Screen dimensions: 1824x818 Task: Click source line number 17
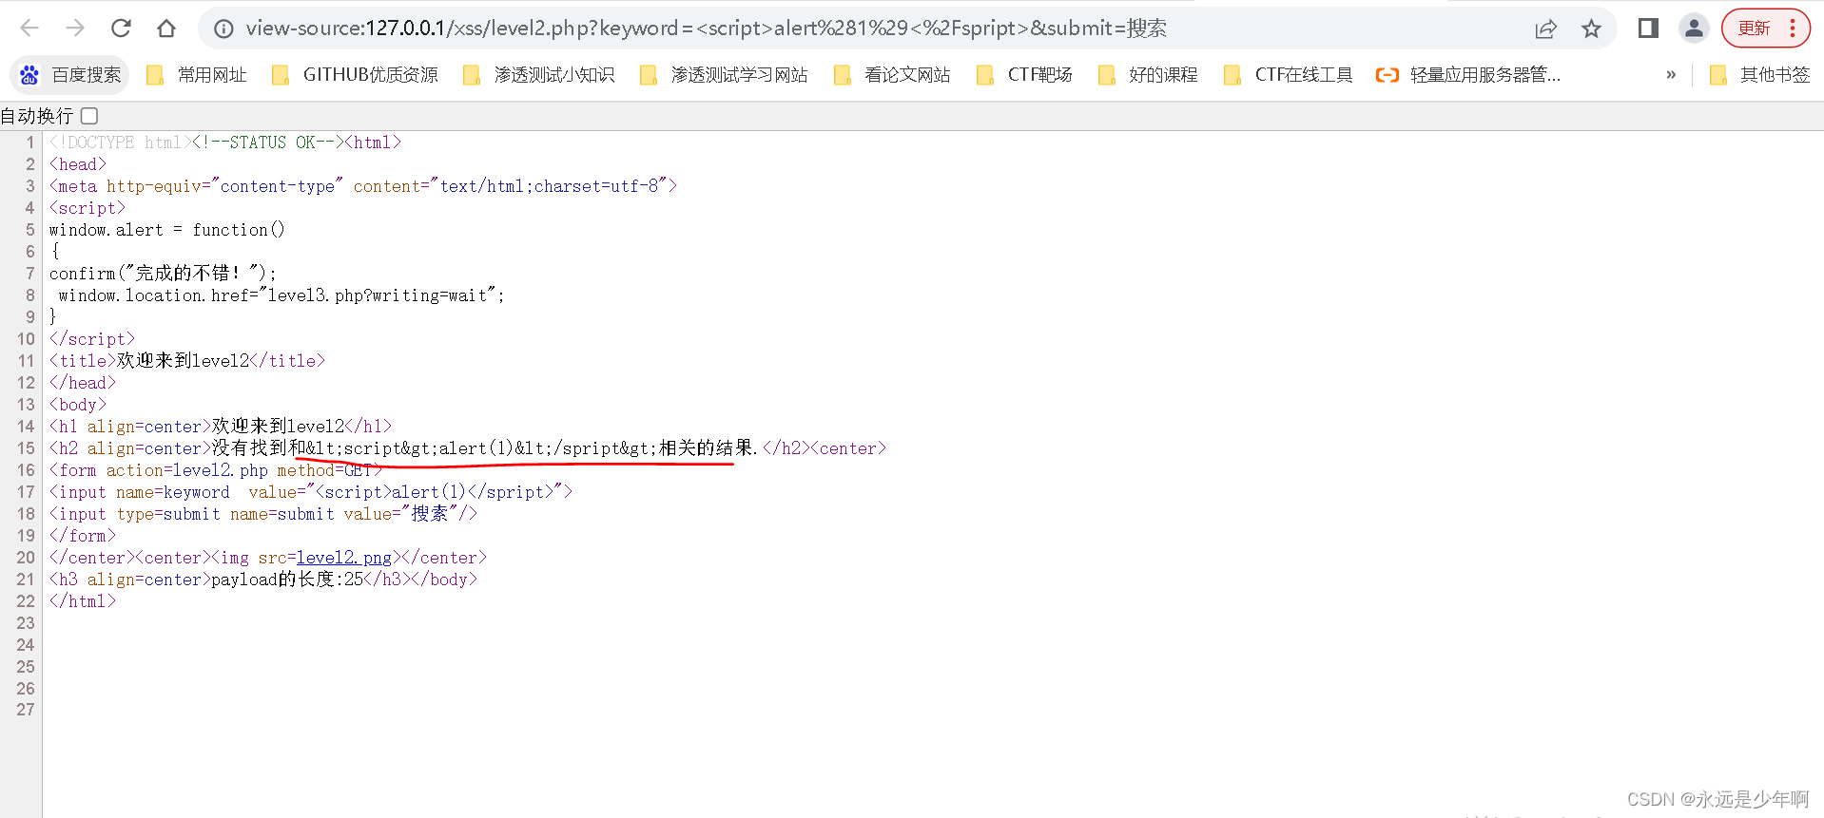click(26, 492)
